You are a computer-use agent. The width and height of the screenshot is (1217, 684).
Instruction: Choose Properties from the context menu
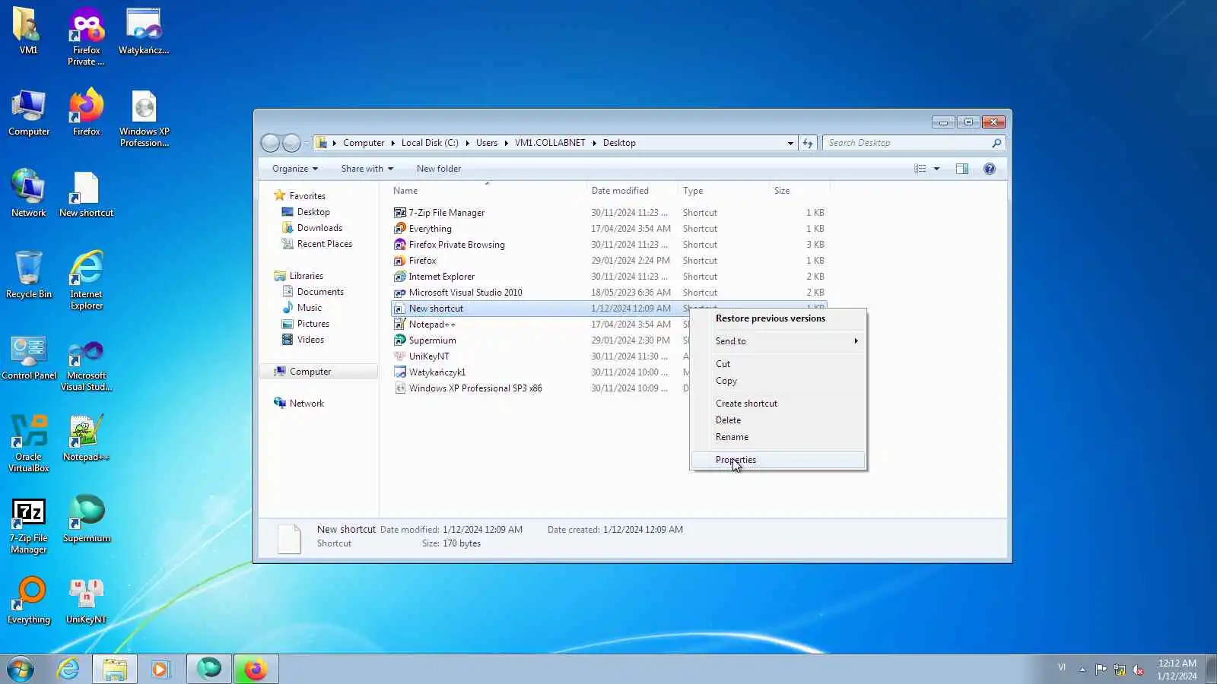tap(778, 460)
